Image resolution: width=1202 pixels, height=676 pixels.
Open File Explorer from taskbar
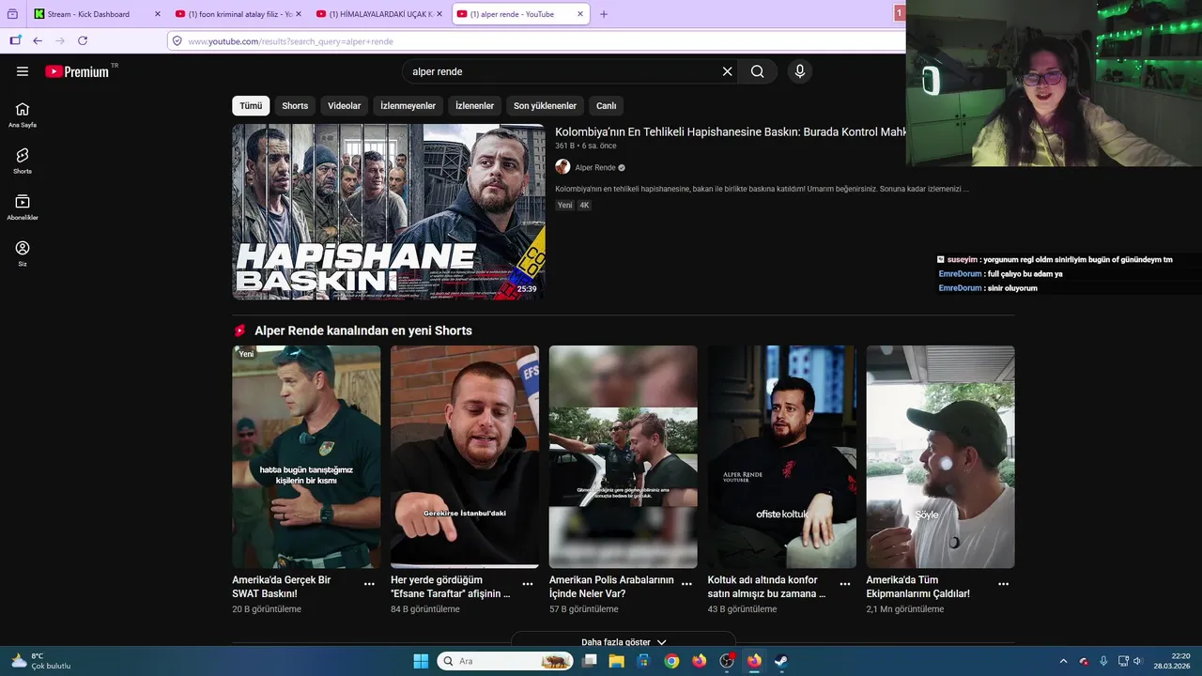point(616,661)
